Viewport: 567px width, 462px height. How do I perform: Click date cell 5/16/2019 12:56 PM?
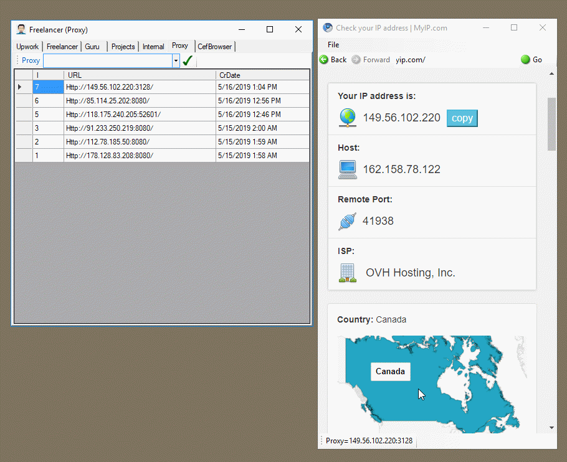pos(263,101)
